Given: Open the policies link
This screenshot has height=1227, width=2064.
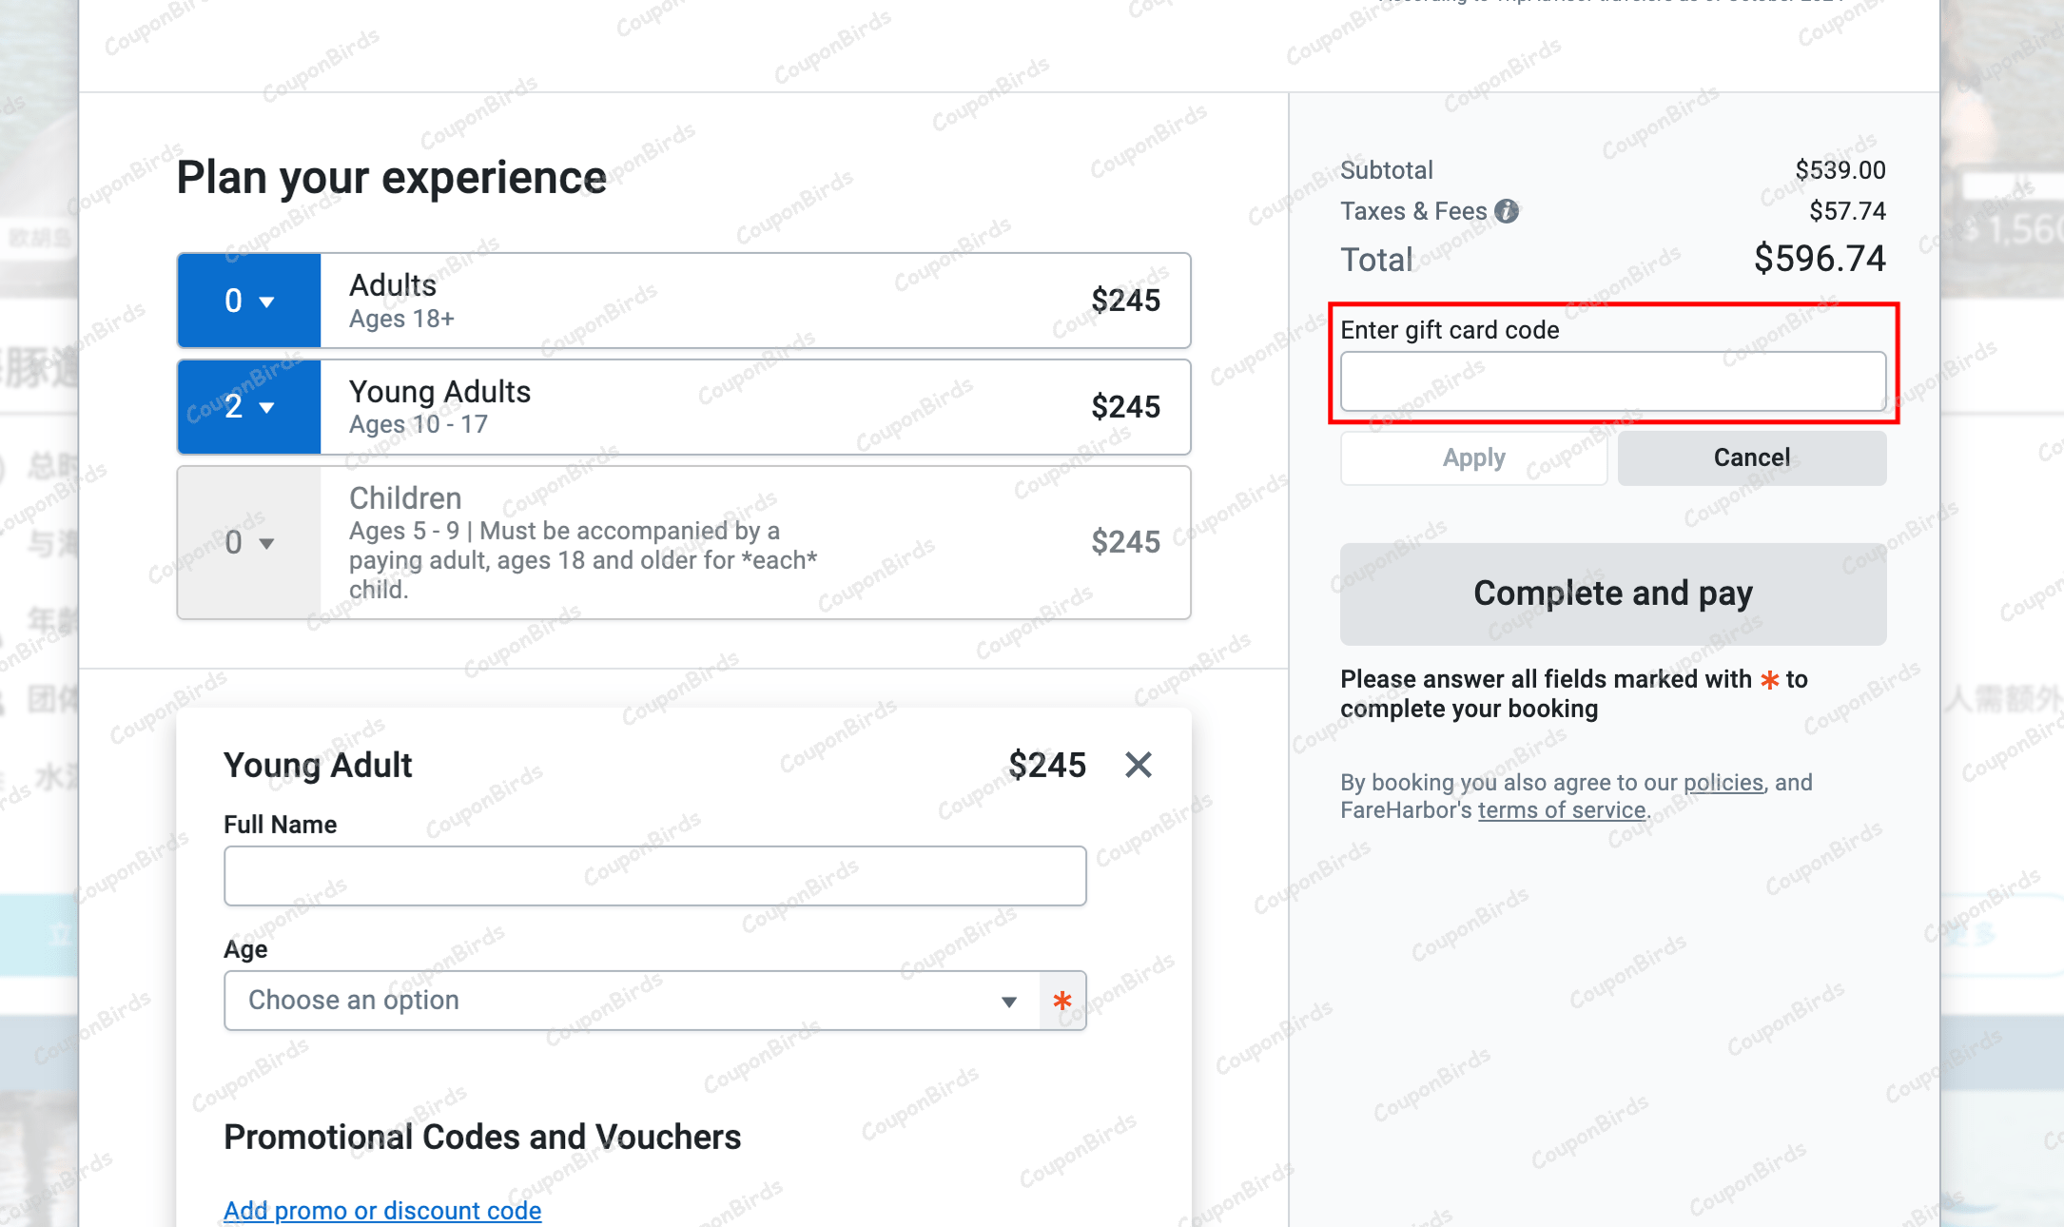Looking at the screenshot, I should click(x=1723, y=783).
